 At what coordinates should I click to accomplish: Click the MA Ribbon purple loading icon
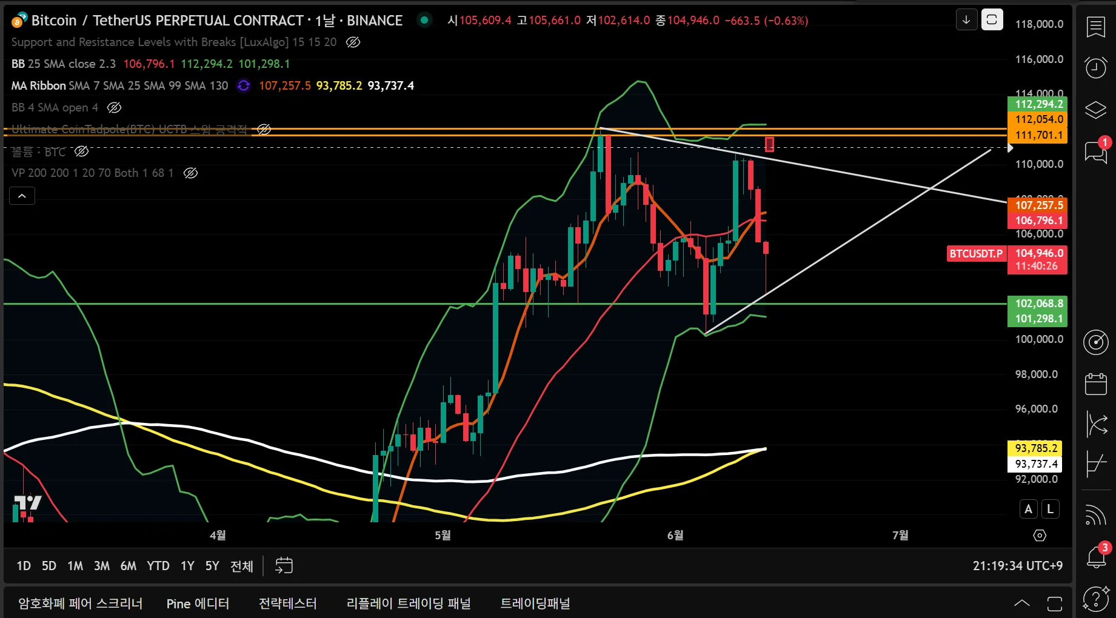pyautogui.click(x=244, y=86)
